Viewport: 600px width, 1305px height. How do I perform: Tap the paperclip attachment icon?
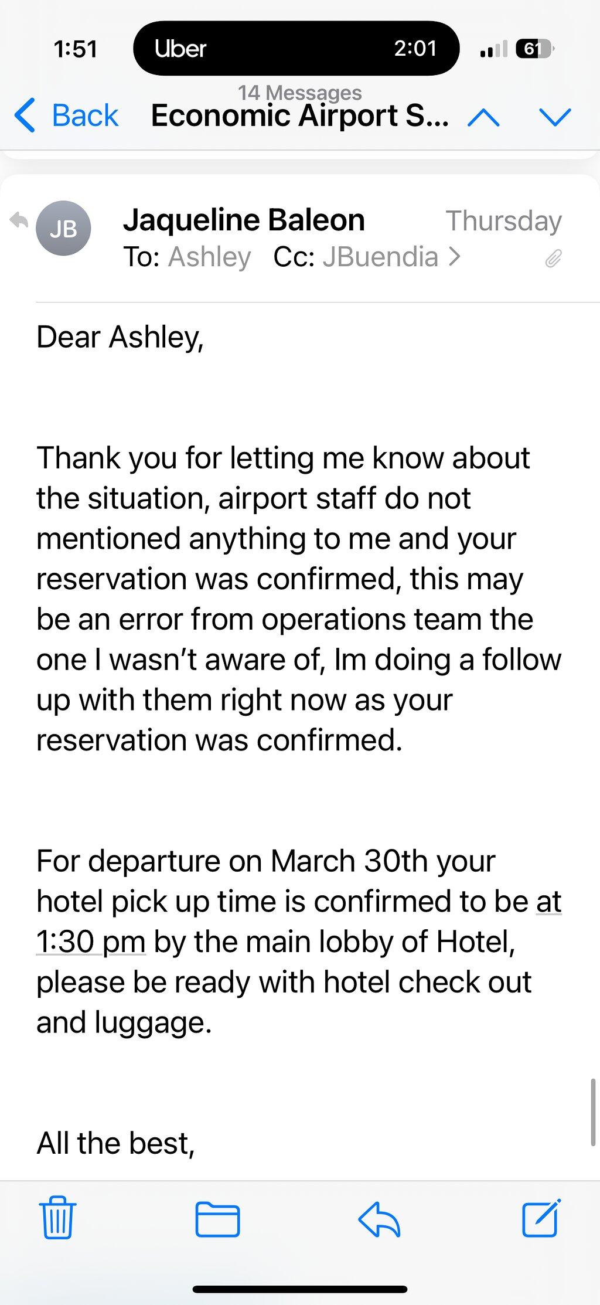(554, 258)
